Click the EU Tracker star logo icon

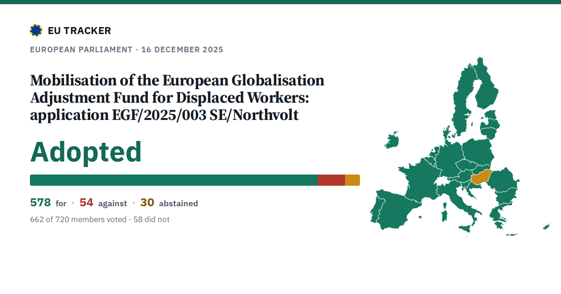point(36,30)
